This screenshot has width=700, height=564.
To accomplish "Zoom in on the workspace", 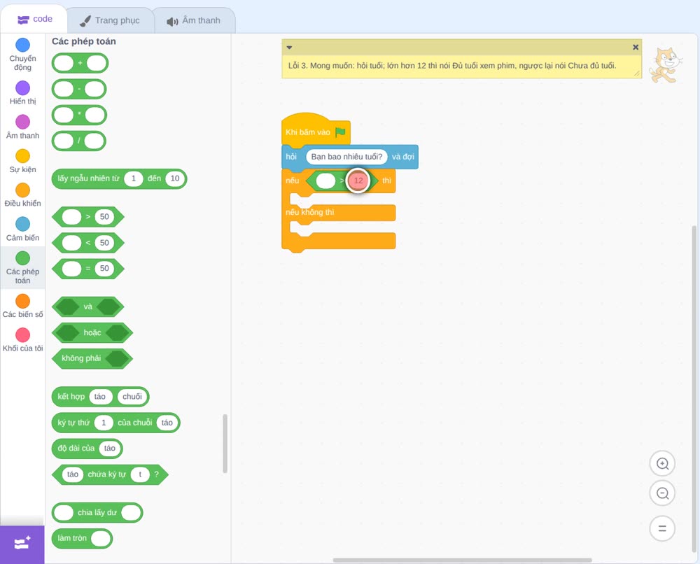I will tap(662, 464).
